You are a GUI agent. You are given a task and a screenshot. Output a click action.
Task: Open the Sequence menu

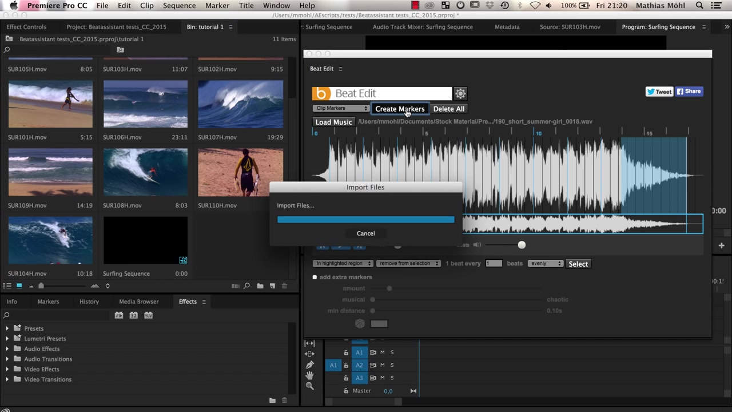click(179, 6)
